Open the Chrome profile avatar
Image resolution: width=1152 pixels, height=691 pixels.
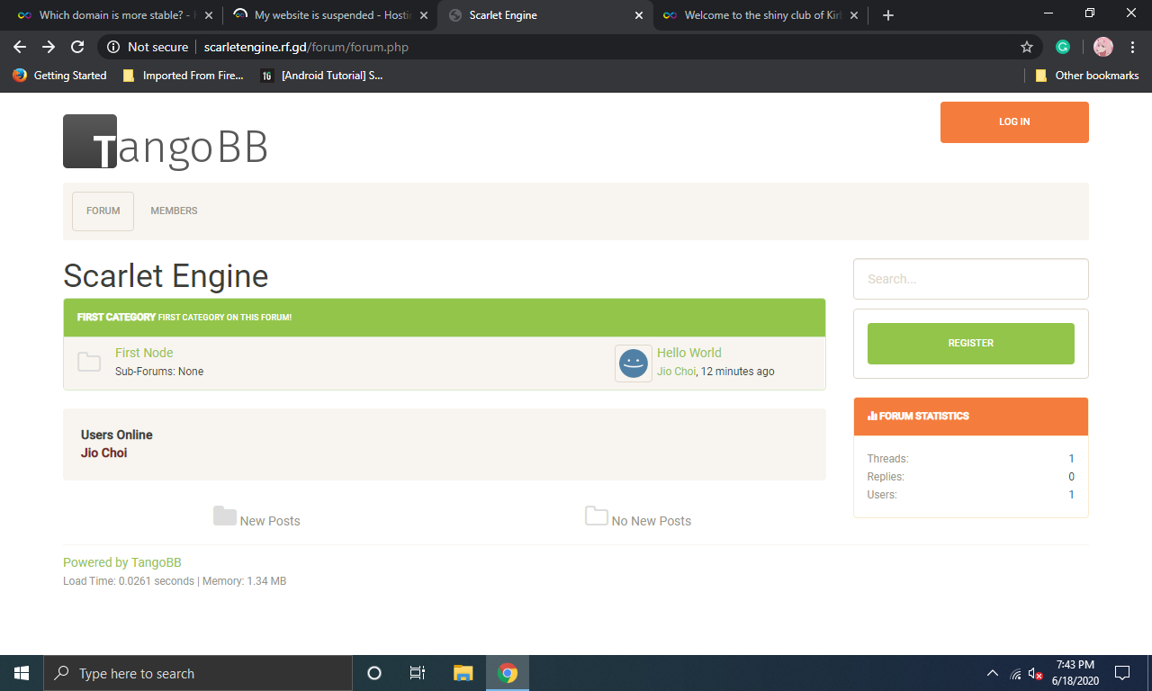(1103, 47)
